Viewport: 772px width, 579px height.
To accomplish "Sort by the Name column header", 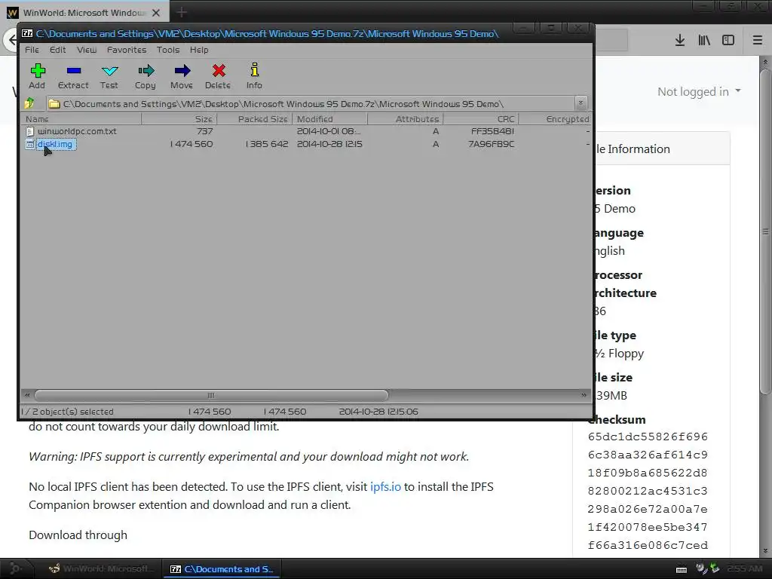I will (x=81, y=118).
